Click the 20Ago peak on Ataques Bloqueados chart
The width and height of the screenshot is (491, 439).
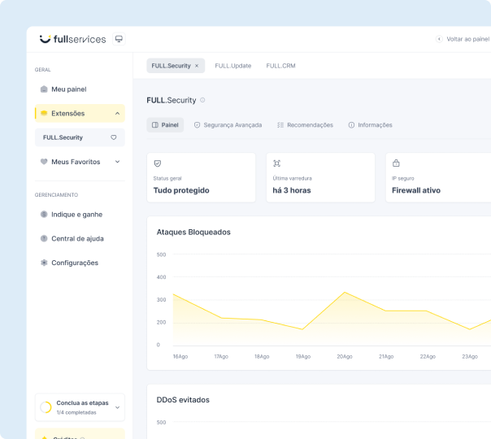point(345,292)
